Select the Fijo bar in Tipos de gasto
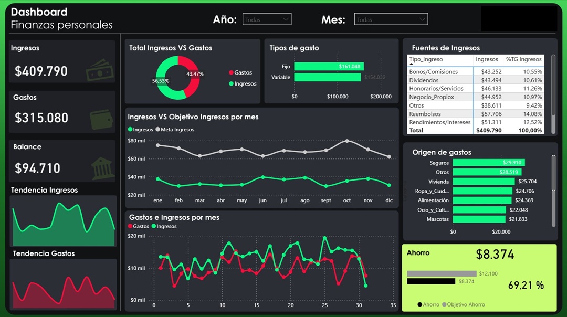 coord(328,67)
